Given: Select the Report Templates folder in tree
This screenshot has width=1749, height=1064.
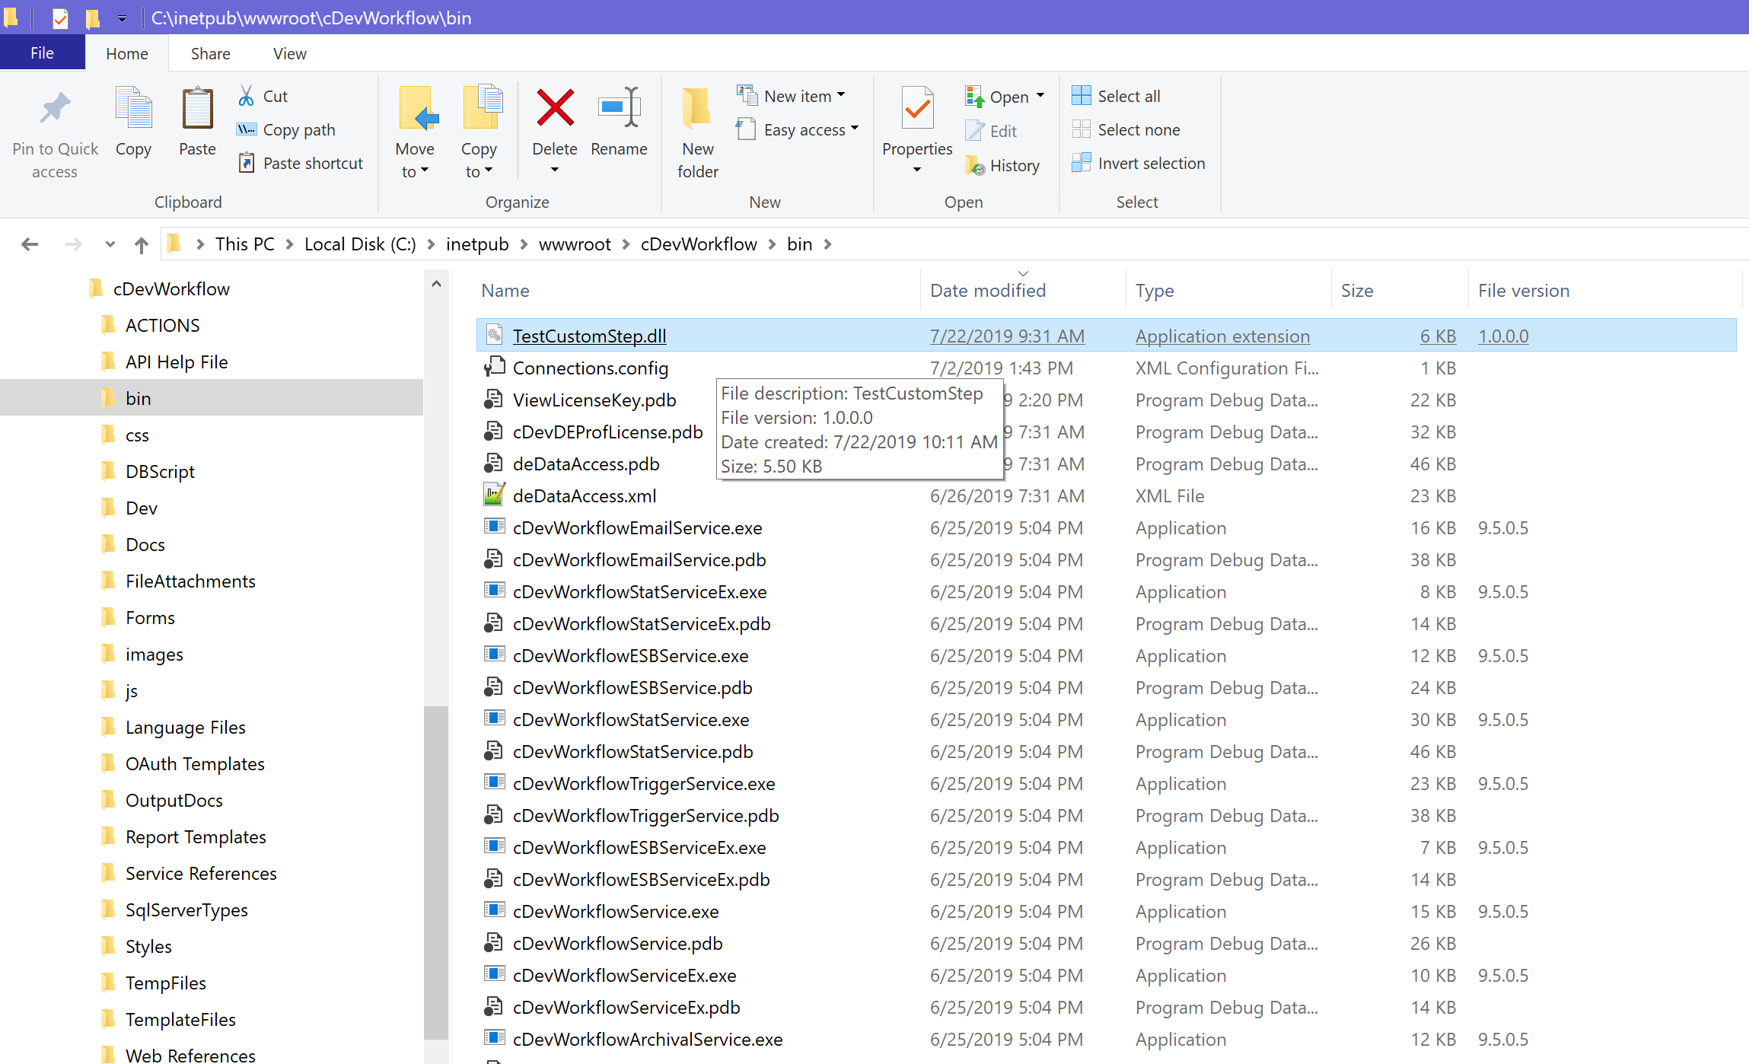Looking at the screenshot, I should 196,836.
